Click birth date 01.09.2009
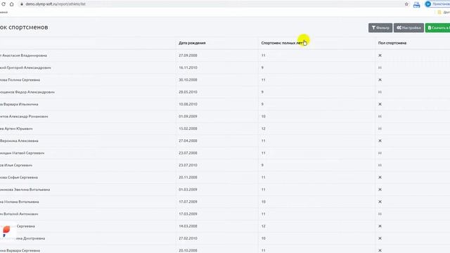 (188, 117)
